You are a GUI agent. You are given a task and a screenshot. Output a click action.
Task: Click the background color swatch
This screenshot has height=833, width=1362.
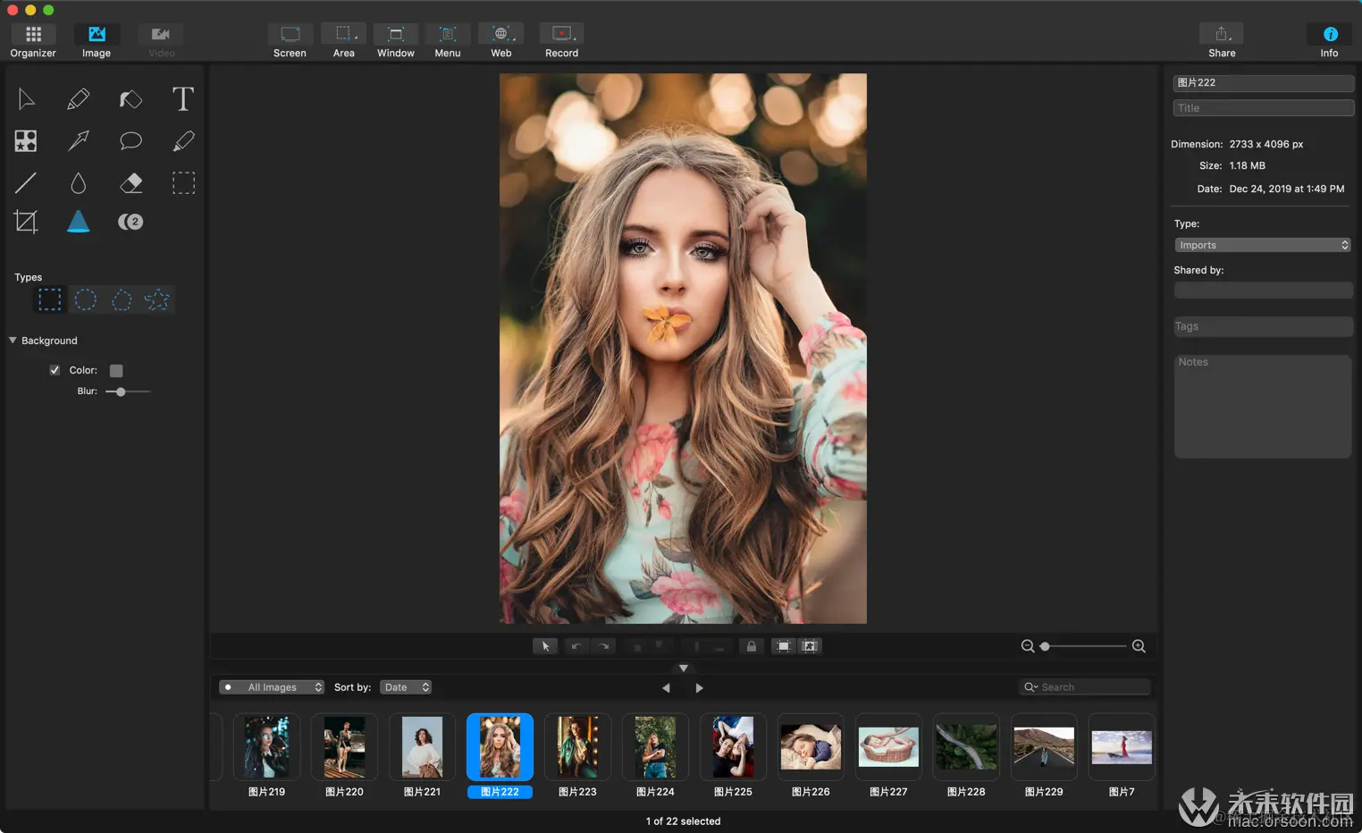click(116, 371)
